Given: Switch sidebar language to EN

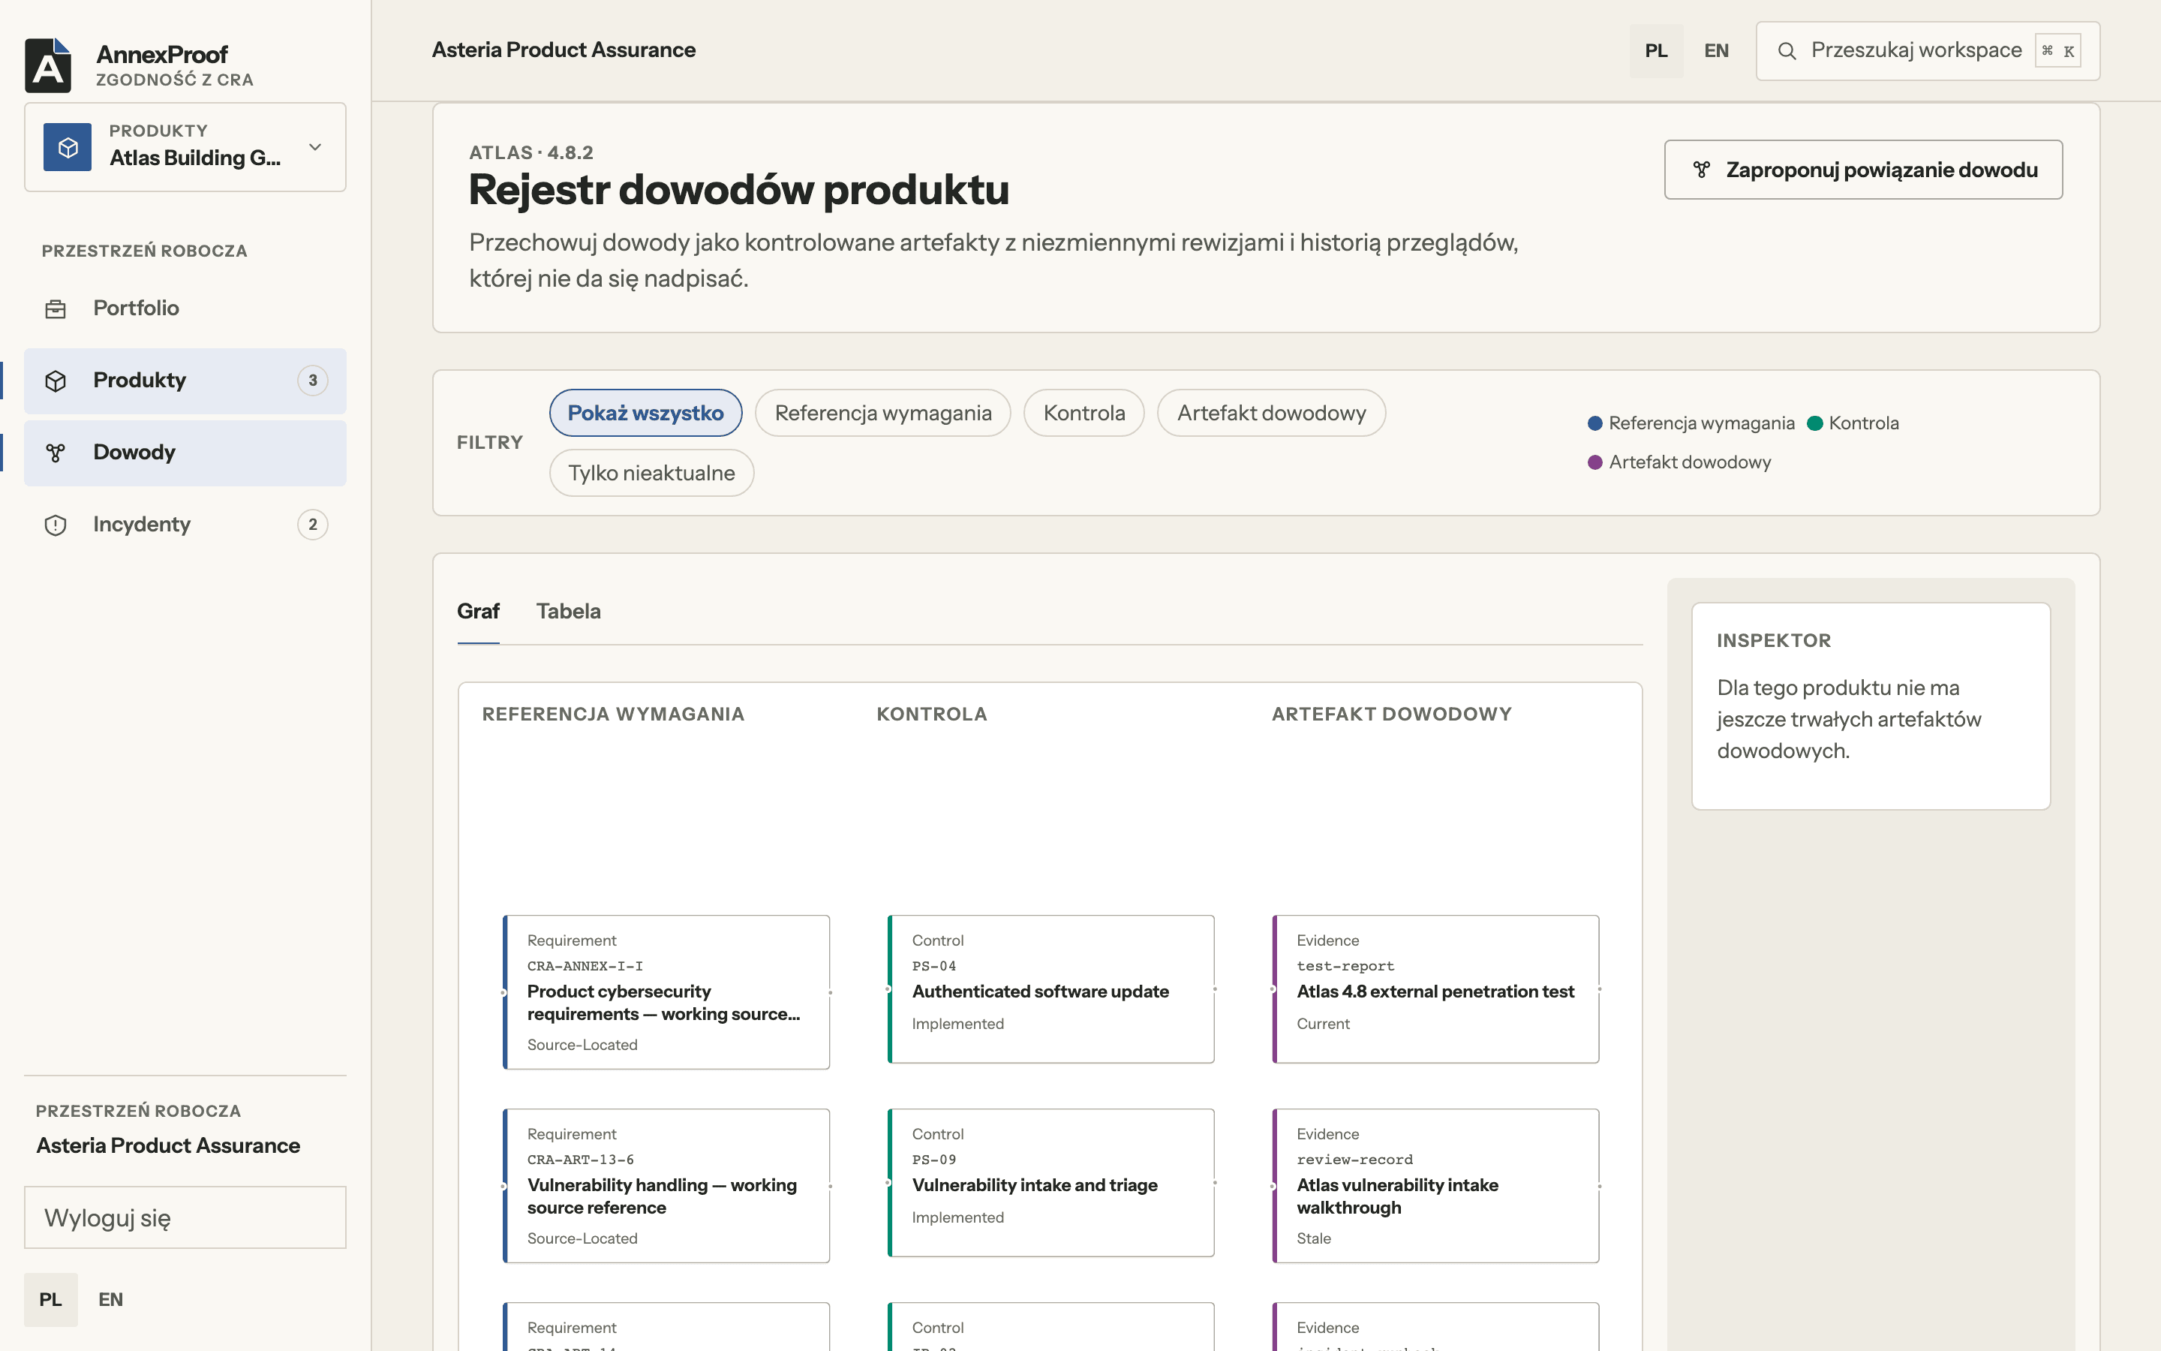Looking at the screenshot, I should tap(111, 1299).
